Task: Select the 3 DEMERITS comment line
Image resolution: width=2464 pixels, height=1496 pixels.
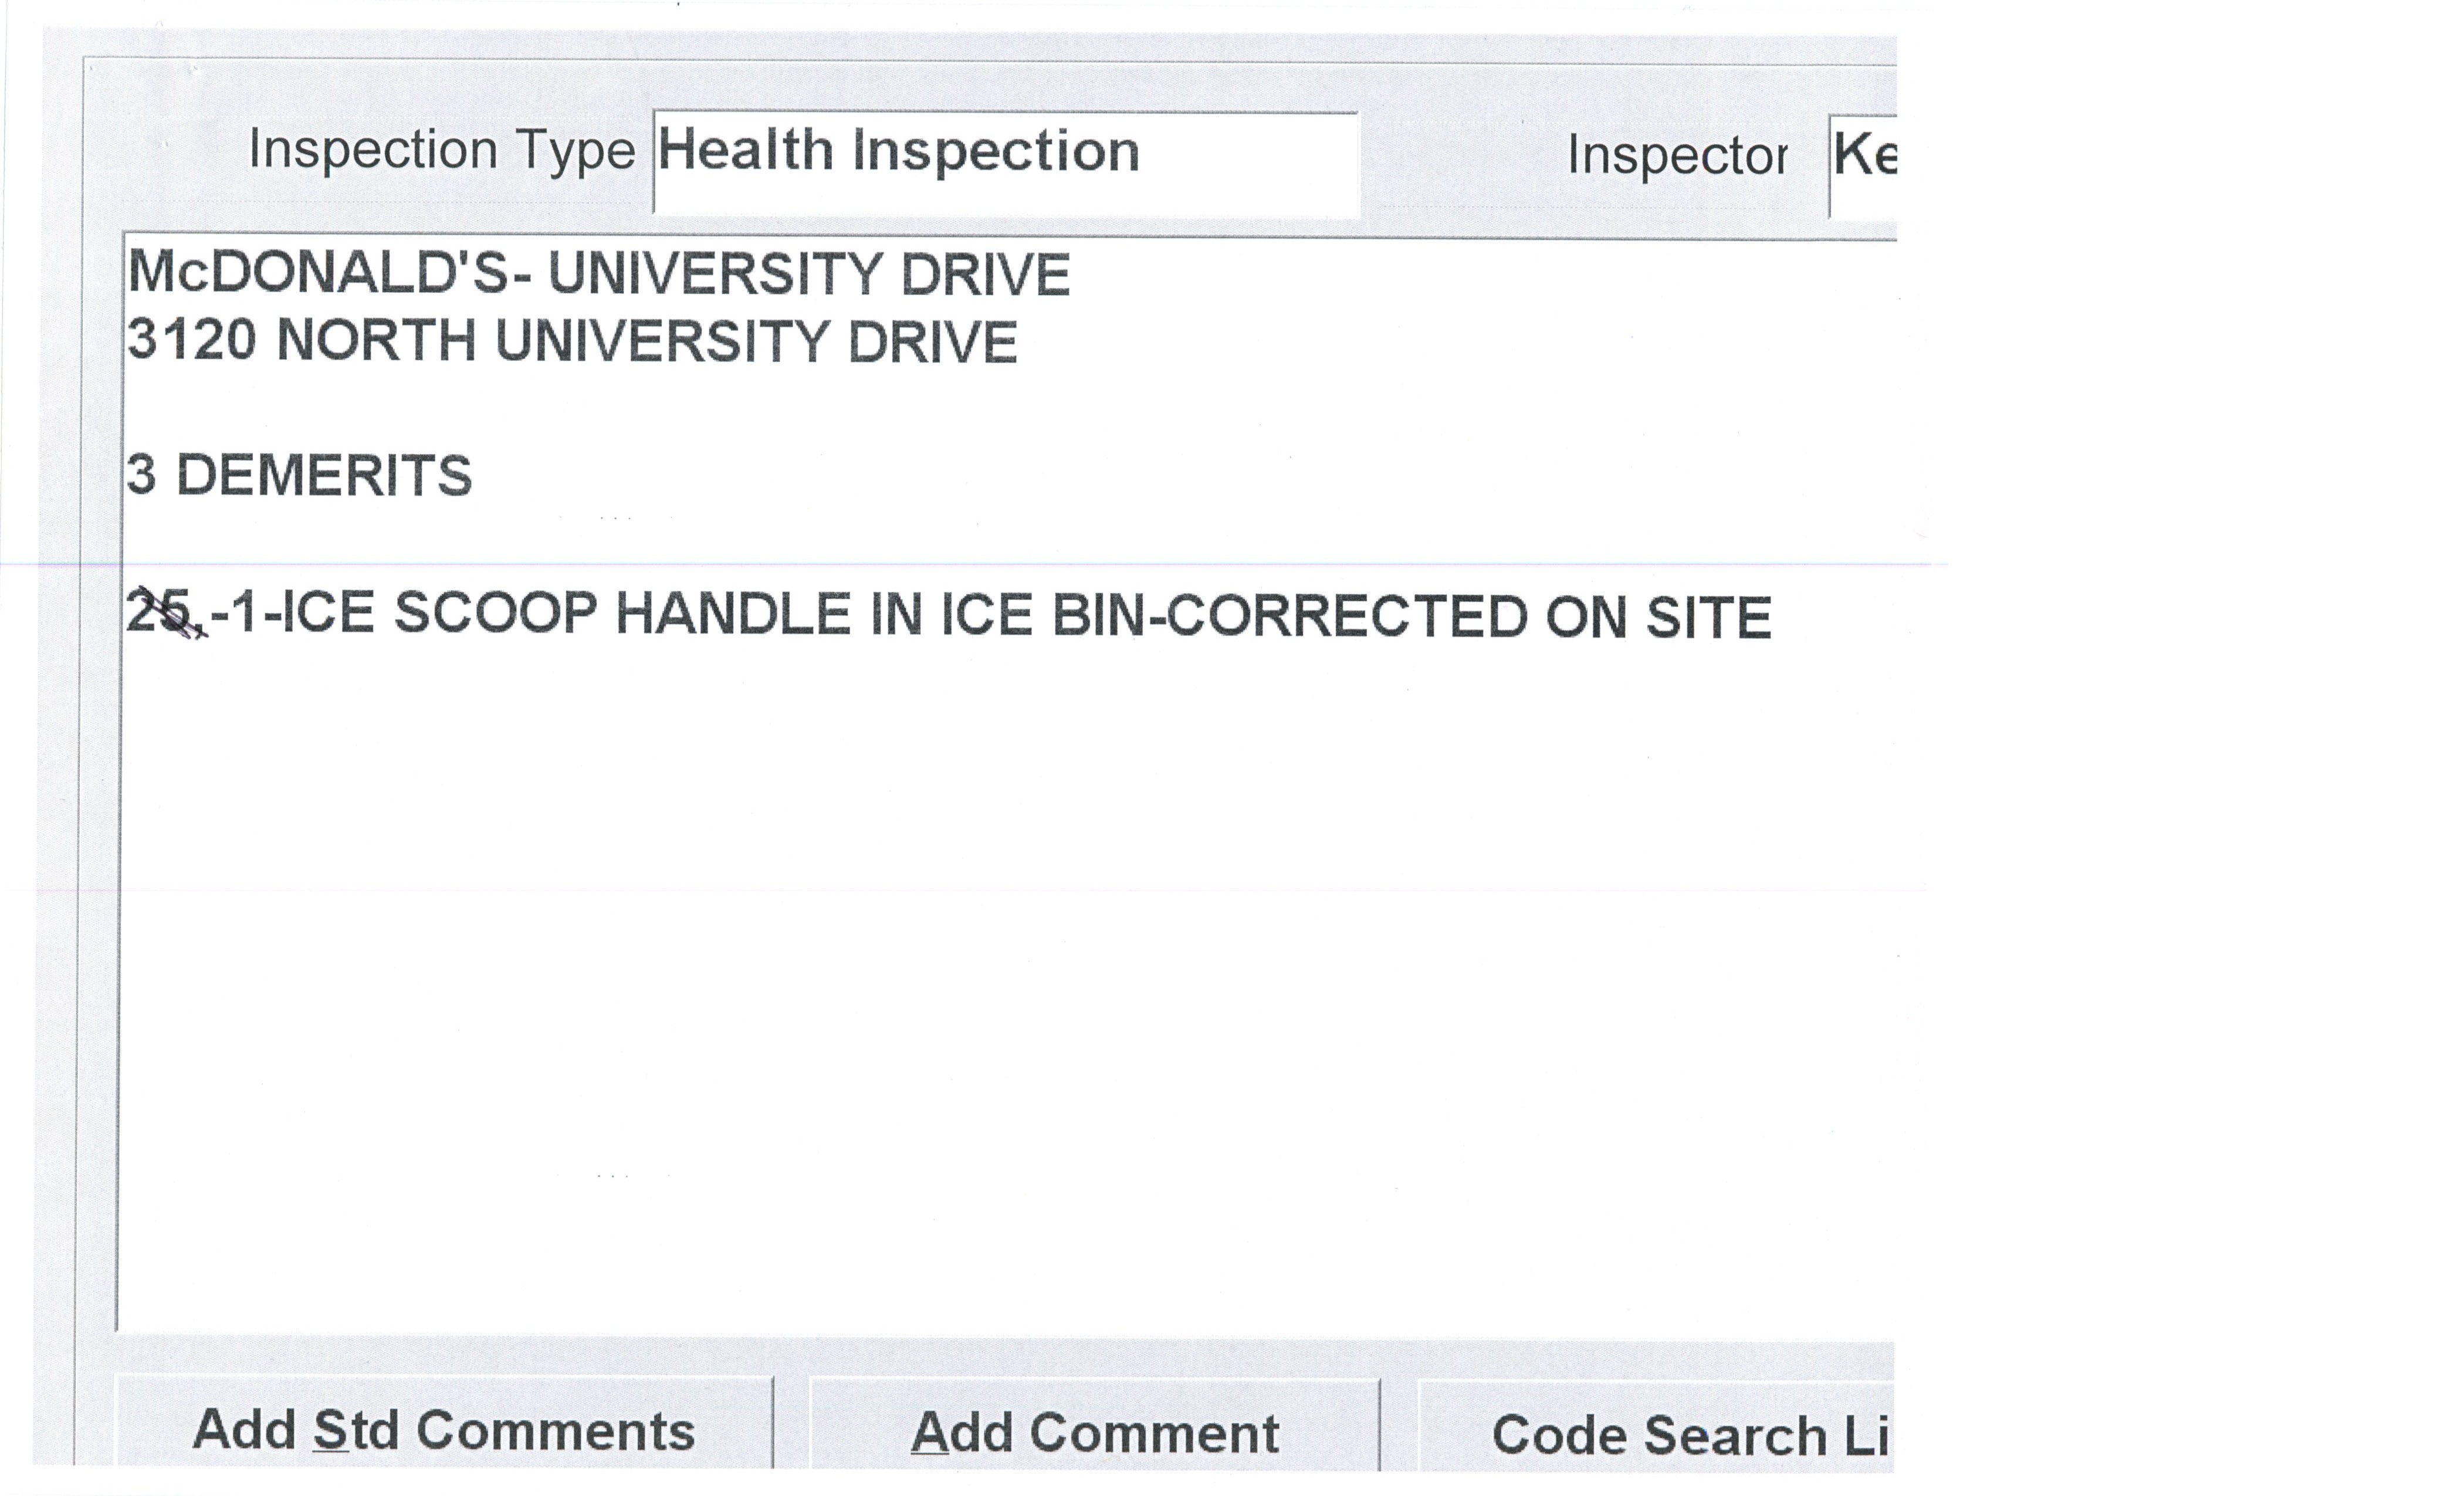Action: tap(299, 476)
